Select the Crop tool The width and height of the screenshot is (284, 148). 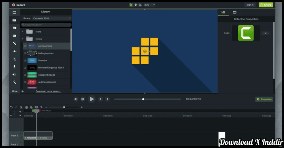(140, 5)
